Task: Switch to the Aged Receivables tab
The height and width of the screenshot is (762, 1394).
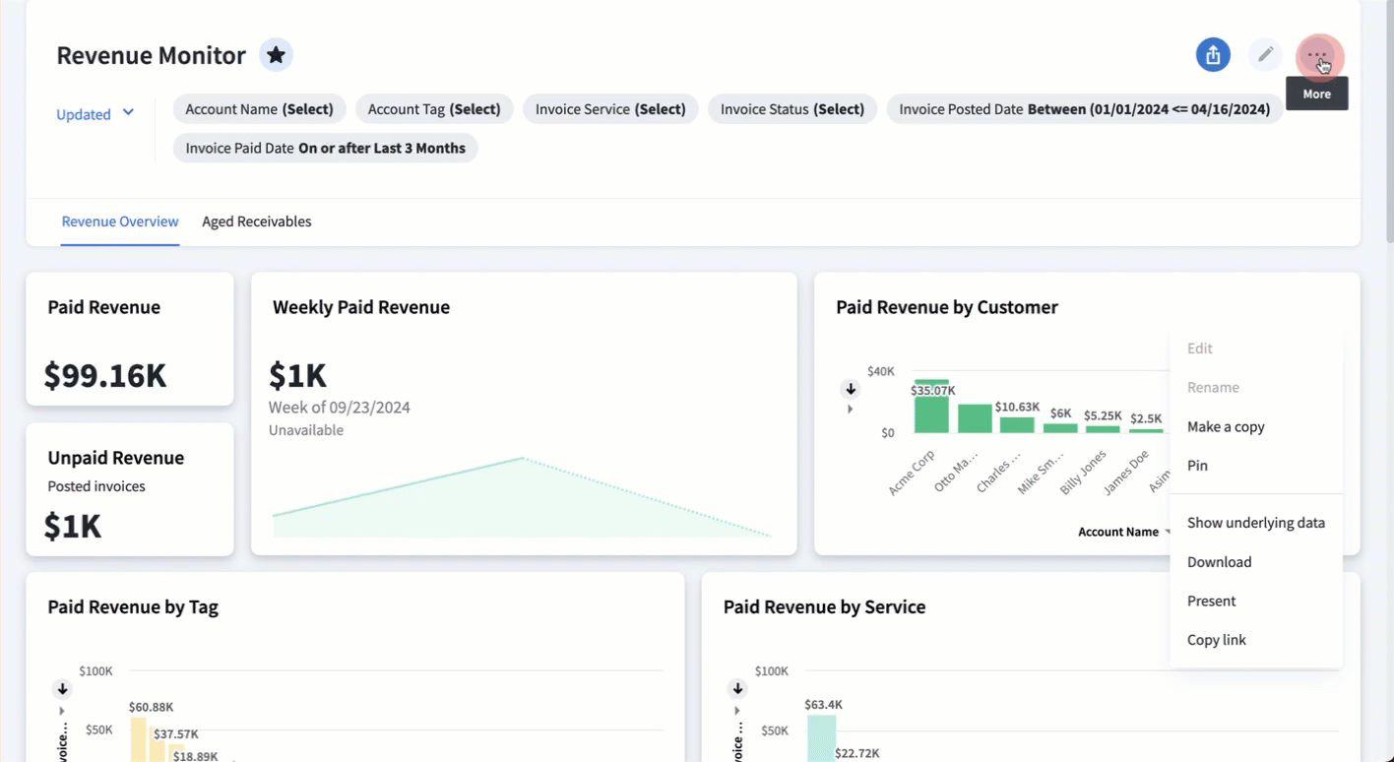Action: click(256, 222)
